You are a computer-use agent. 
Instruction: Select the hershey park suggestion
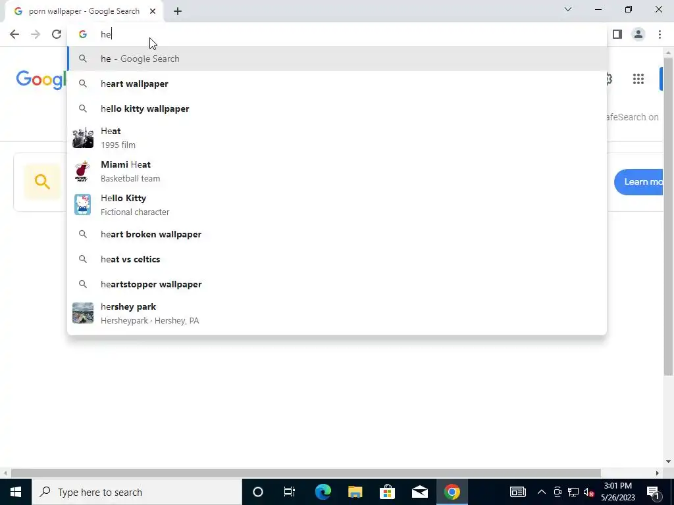pos(337,314)
